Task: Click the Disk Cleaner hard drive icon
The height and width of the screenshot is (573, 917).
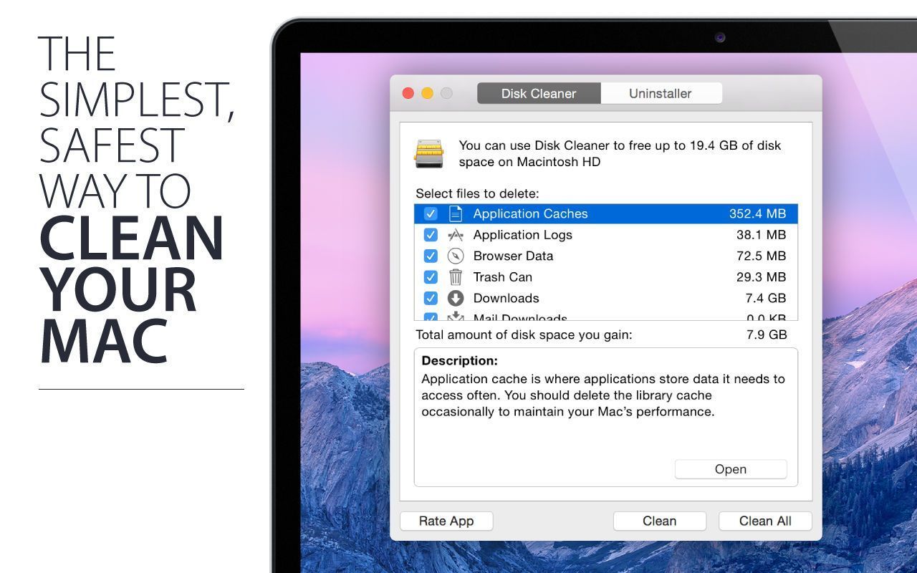Action: 429,153
